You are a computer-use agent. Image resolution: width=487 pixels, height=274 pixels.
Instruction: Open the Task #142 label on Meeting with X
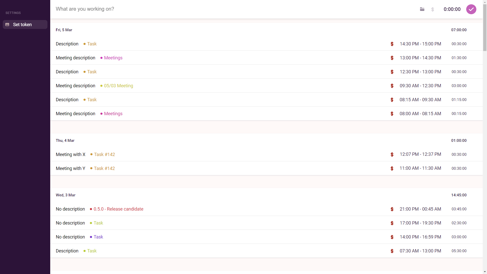(x=104, y=154)
